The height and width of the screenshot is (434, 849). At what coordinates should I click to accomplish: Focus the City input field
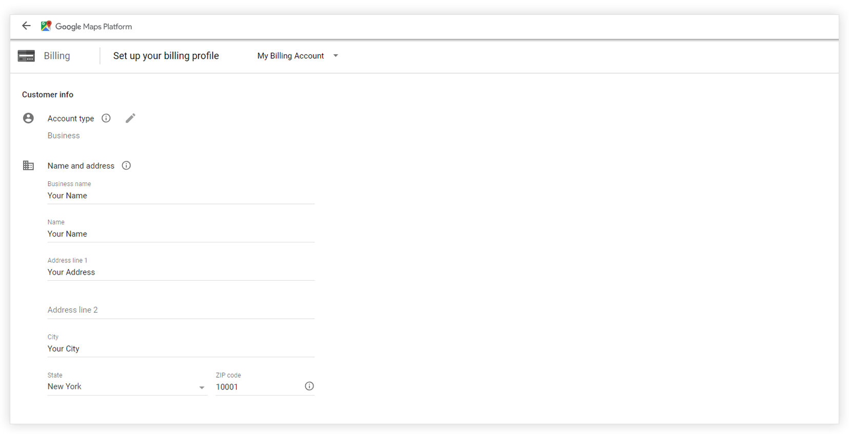coord(181,349)
